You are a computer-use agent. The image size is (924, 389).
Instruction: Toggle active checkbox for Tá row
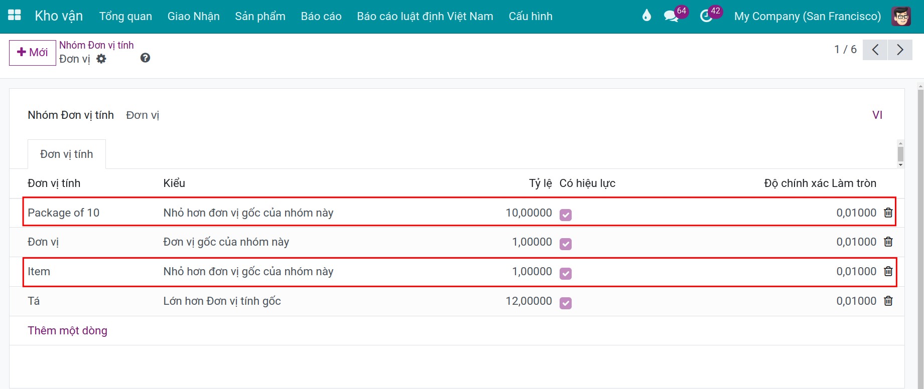pos(566,303)
